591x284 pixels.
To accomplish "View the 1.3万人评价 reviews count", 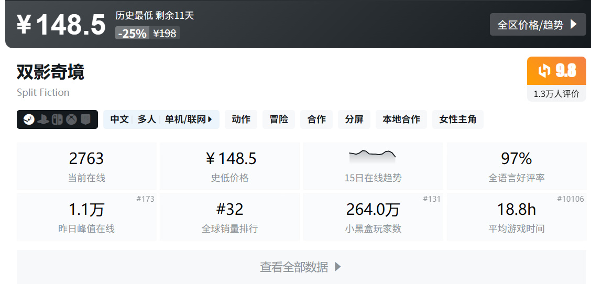I will coord(556,94).
